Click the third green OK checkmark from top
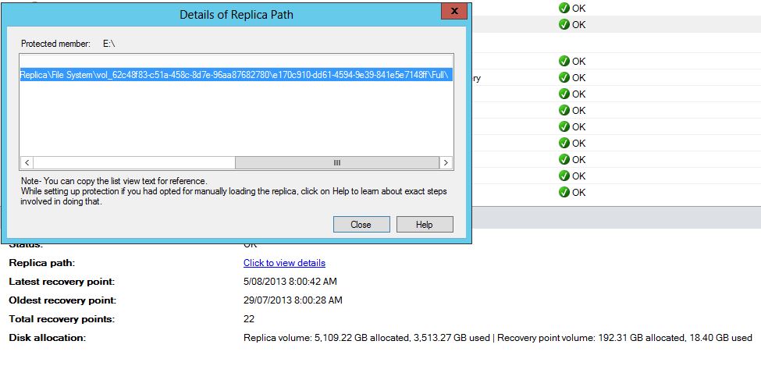Viewport: 761px width, 380px height. click(564, 61)
